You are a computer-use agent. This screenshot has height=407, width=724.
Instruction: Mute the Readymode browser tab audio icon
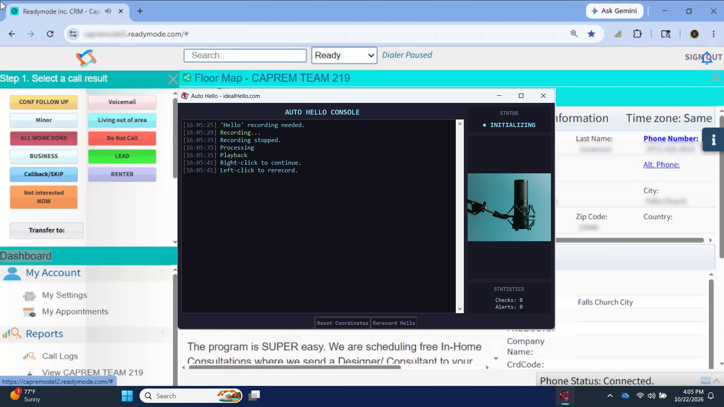coord(108,11)
